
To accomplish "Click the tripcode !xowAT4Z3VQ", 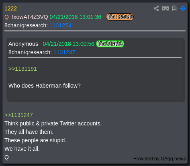I will (30, 17).
